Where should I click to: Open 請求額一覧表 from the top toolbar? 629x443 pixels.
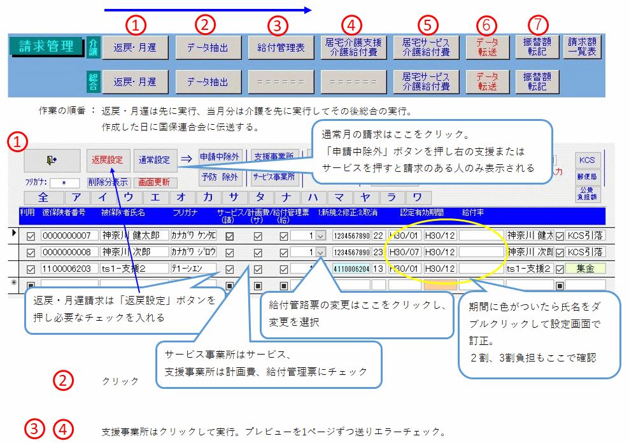point(581,47)
